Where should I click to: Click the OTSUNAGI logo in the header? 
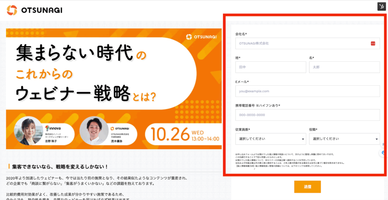click(34, 10)
